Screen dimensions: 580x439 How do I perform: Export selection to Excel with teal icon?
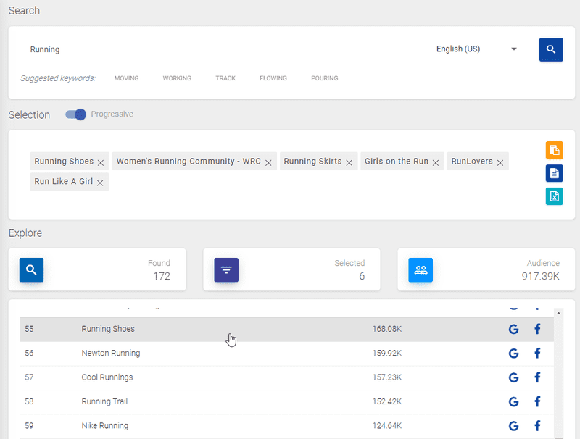click(x=554, y=196)
